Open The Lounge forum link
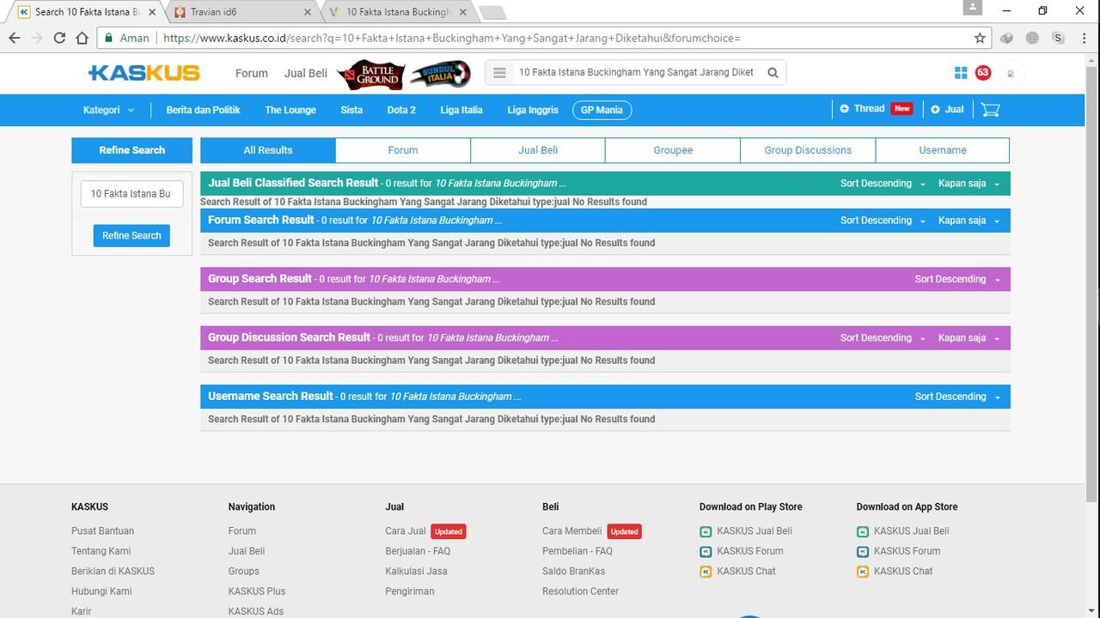This screenshot has width=1100, height=618. point(290,110)
